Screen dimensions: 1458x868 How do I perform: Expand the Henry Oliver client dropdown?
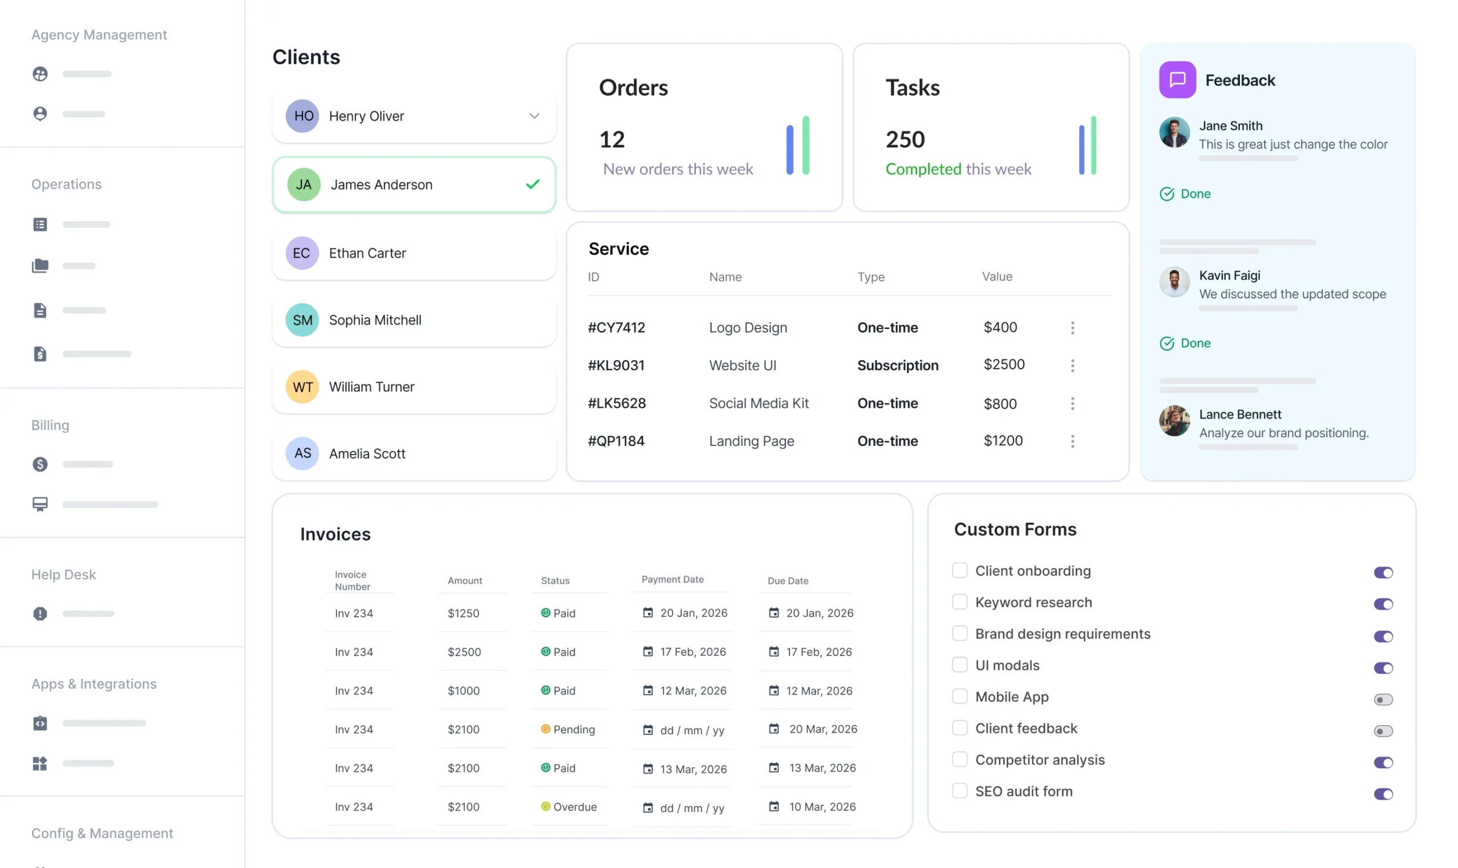(534, 116)
